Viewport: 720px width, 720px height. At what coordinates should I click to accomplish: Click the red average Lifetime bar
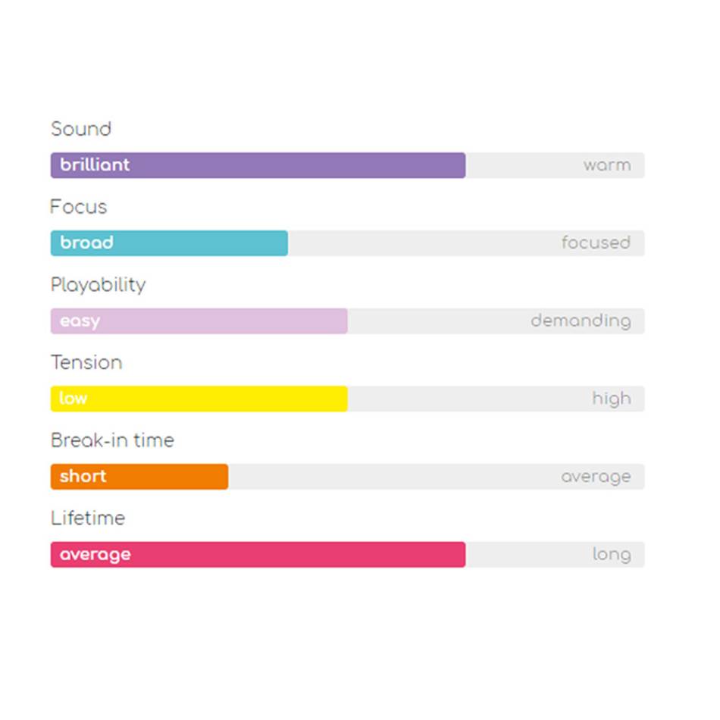click(x=258, y=554)
